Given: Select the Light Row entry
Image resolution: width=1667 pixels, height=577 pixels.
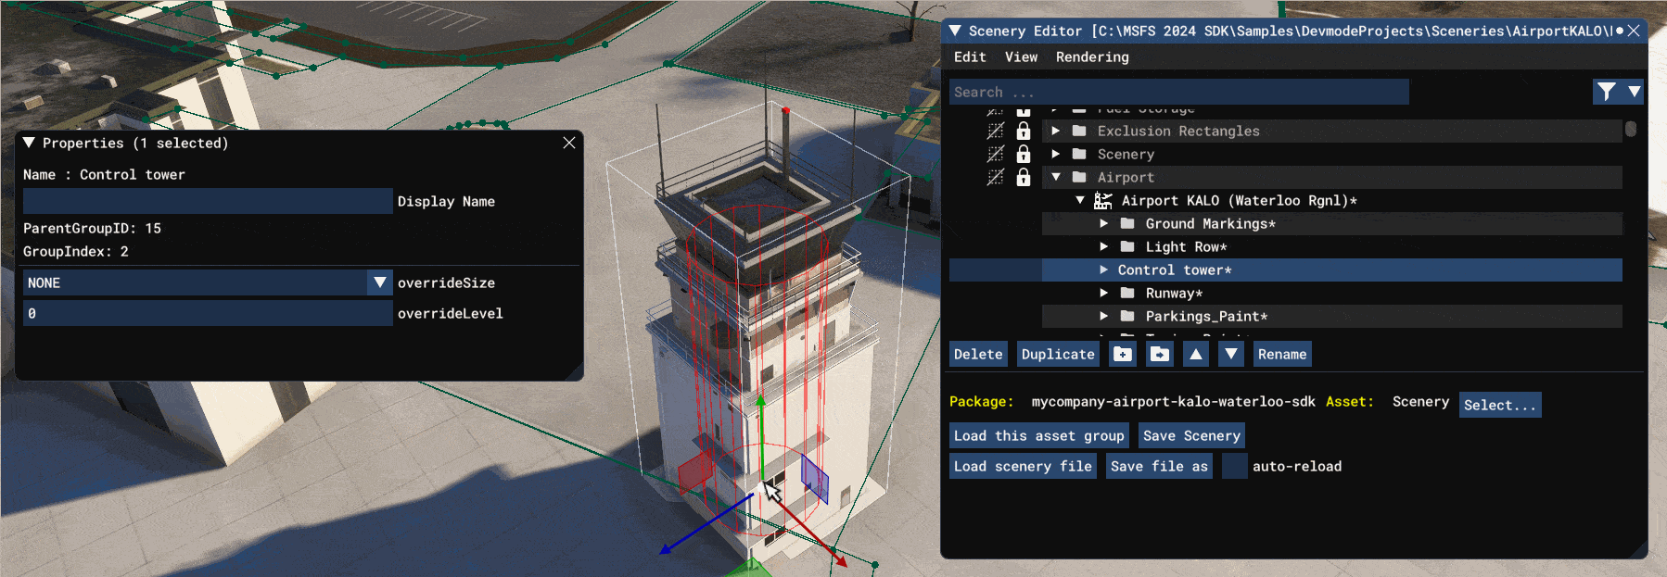Looking at the screenshot, I should click(x=1332, y=246).
